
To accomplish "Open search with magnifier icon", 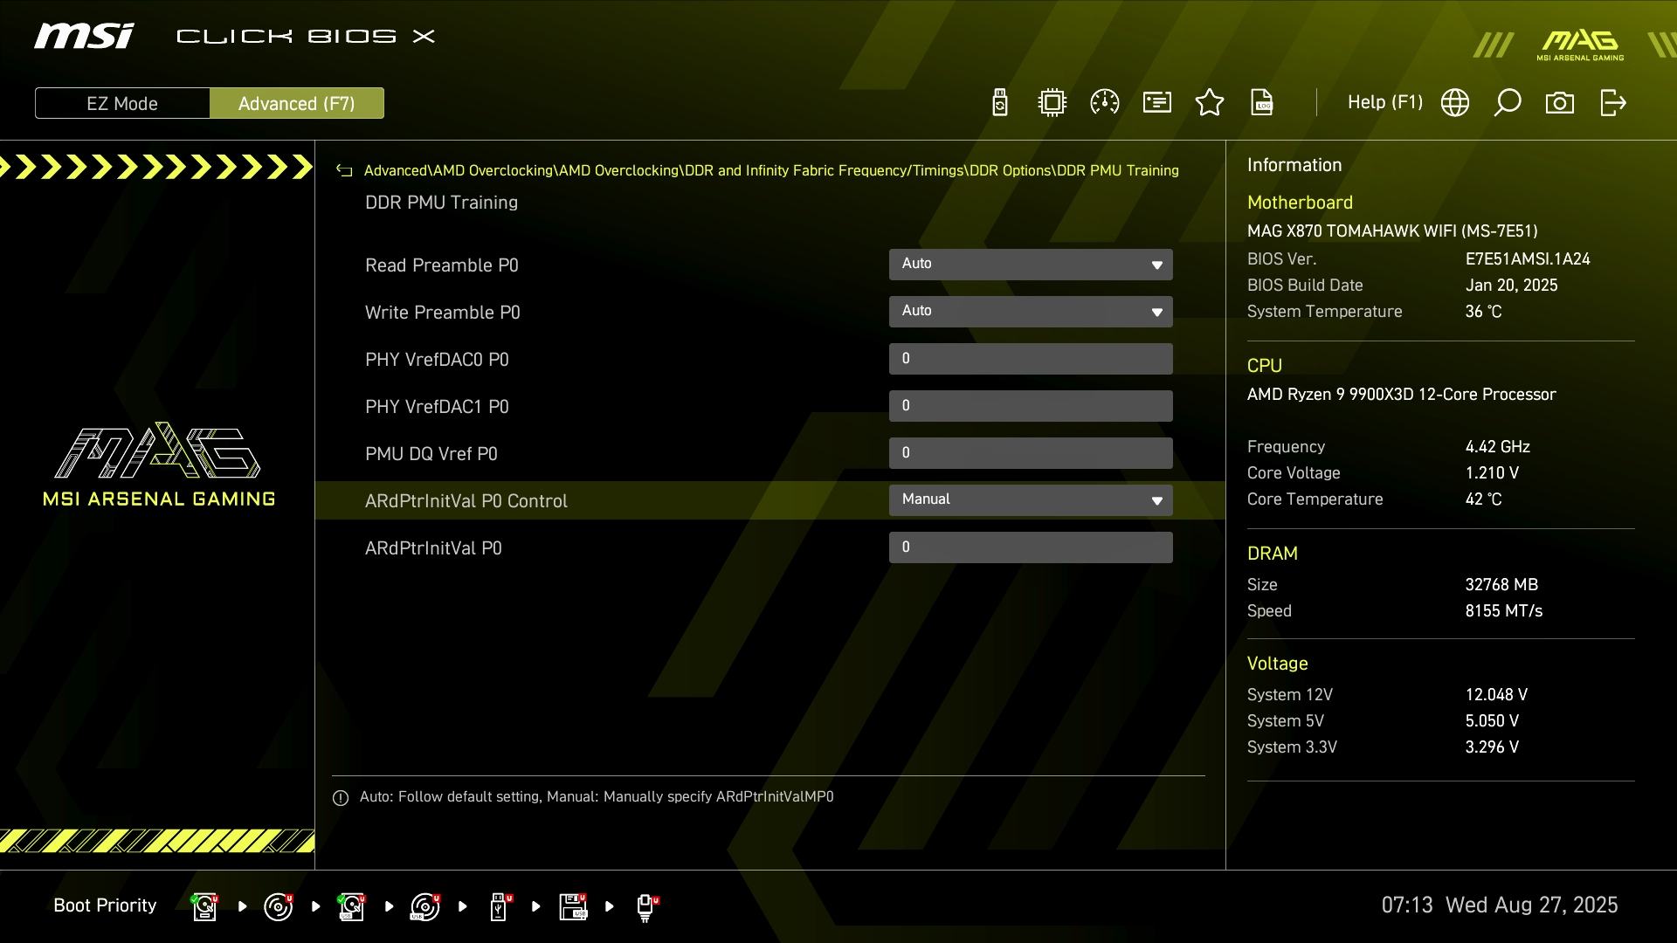I will coord(1508,103).
